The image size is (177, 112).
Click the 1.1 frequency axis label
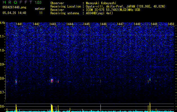point(2,36)
